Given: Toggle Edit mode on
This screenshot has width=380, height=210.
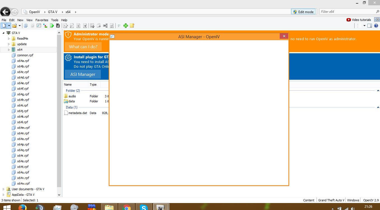Looking at the screenshot, I should [303, 12].
